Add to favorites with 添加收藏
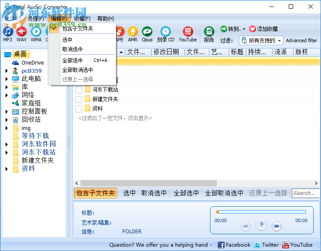Screen dimensions: 321x251 pyautogui.click(x=263, y=29)
